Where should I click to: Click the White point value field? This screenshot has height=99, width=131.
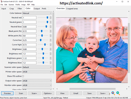coord(29,36)
